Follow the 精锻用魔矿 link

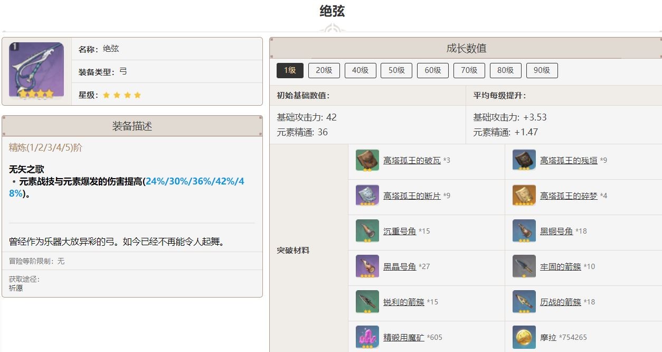pos(404,337)
